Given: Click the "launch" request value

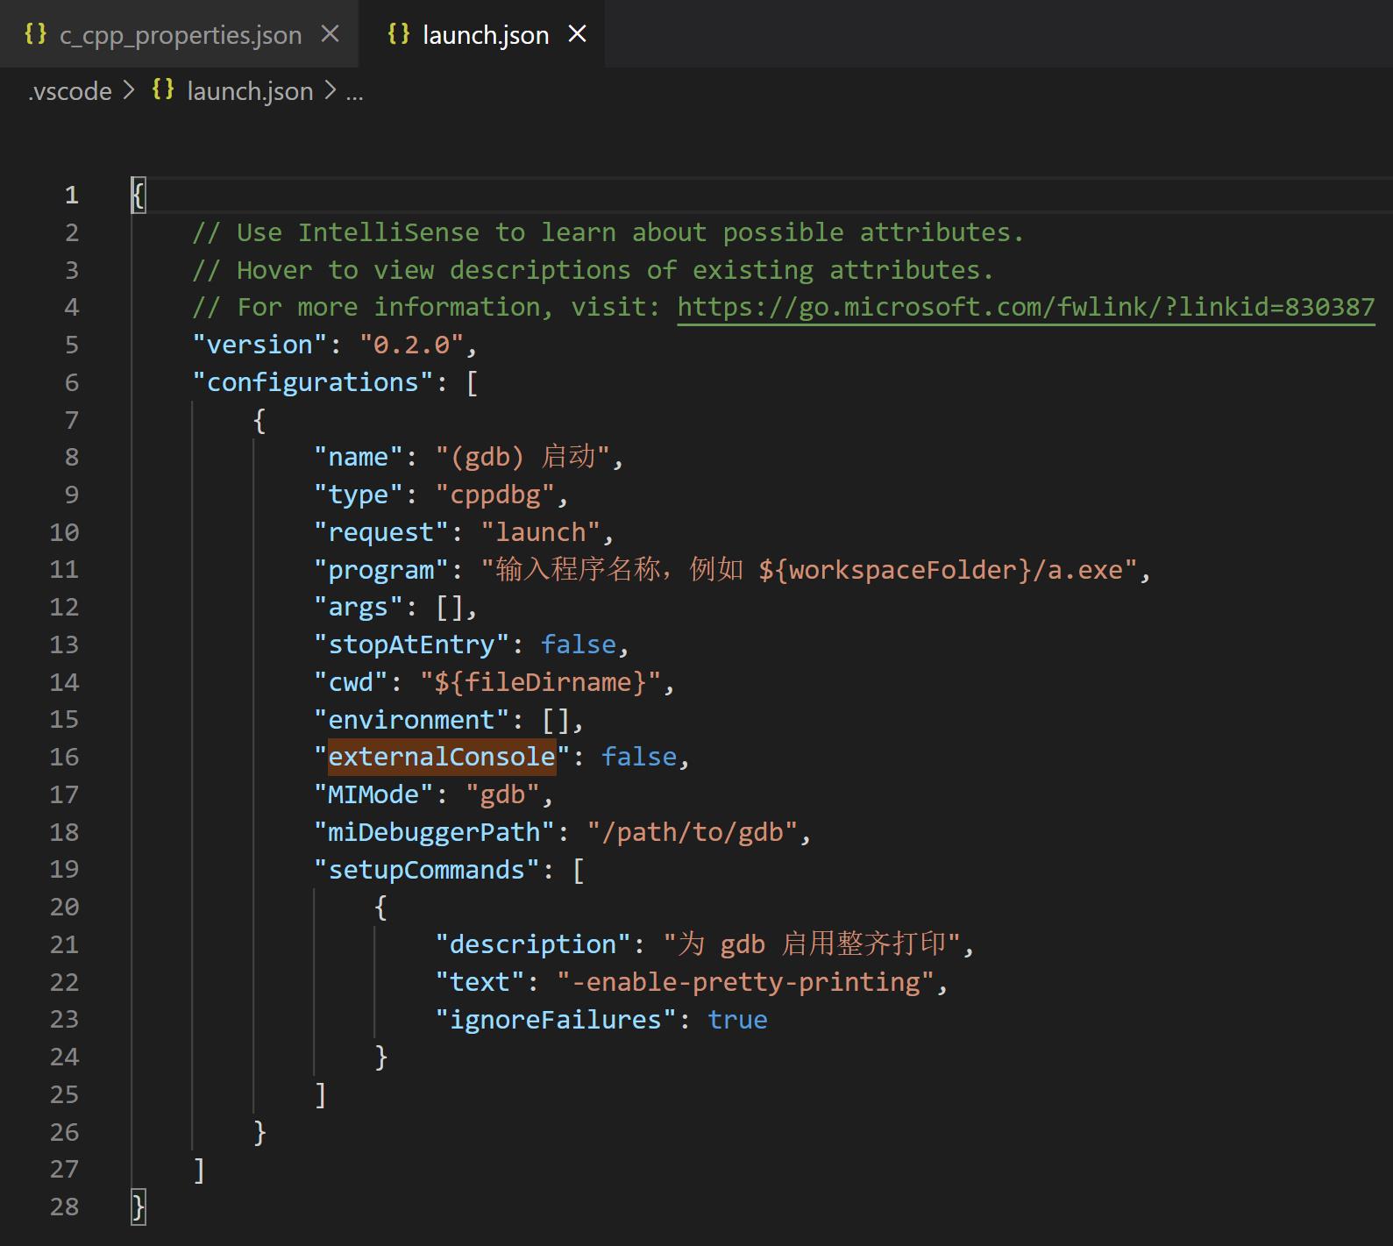Looking at the screenshot, I should click(x=541, y=532).
